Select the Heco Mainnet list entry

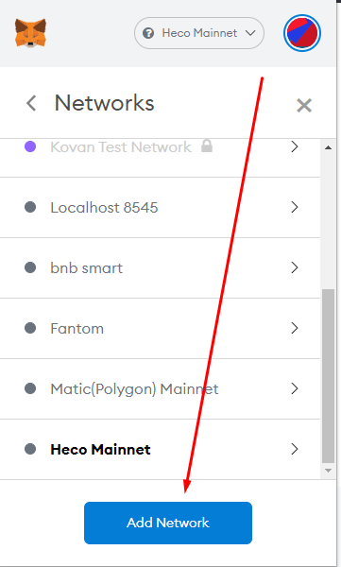click(x=161, y=450)
